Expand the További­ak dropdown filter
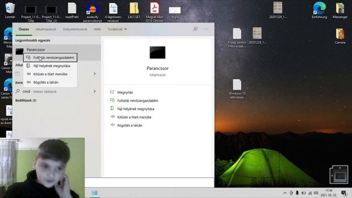 click(117, 29)
